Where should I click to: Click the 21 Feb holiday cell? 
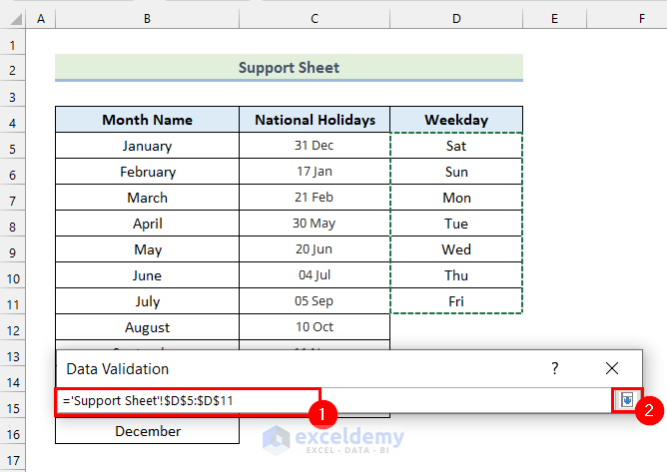coord(315,198)
